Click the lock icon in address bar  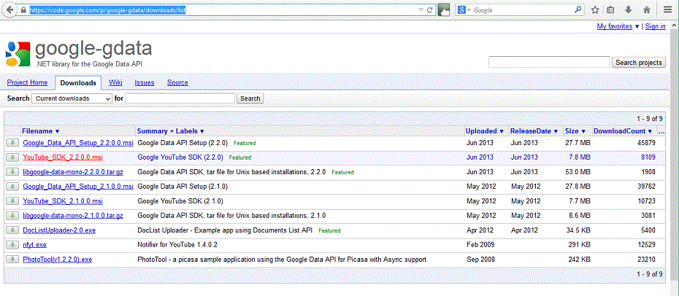(x=23, y=10)
